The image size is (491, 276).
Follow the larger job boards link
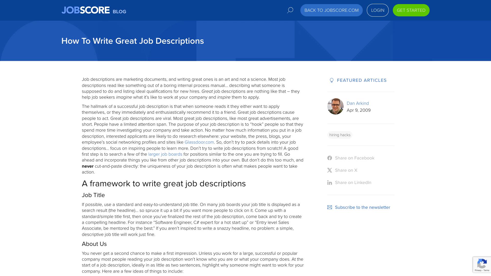click(x=165, y=154)
